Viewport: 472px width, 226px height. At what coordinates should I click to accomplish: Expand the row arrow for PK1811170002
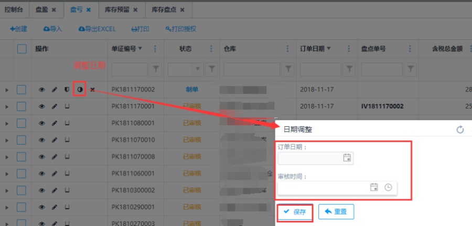7,90
